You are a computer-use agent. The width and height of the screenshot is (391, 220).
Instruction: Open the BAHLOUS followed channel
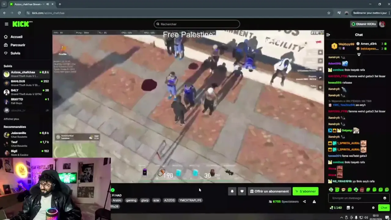pos(26,83)
